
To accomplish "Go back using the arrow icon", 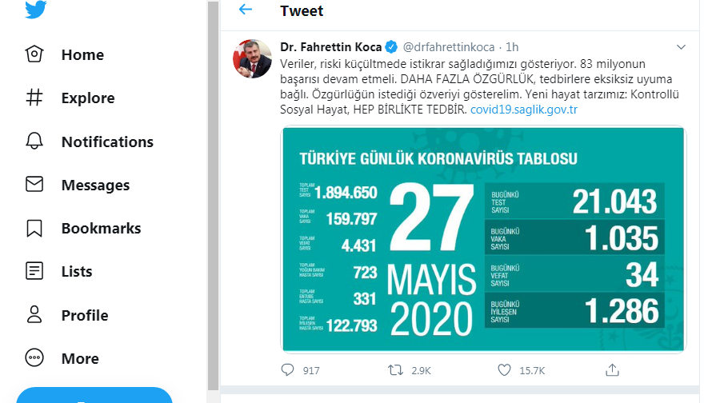I will coord(246,10).
